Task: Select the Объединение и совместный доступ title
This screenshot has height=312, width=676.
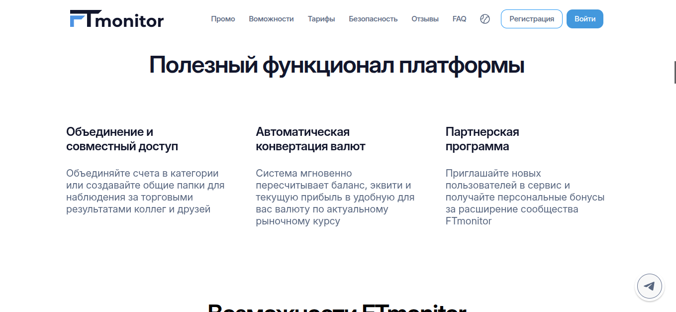Action: pos(122,139)
